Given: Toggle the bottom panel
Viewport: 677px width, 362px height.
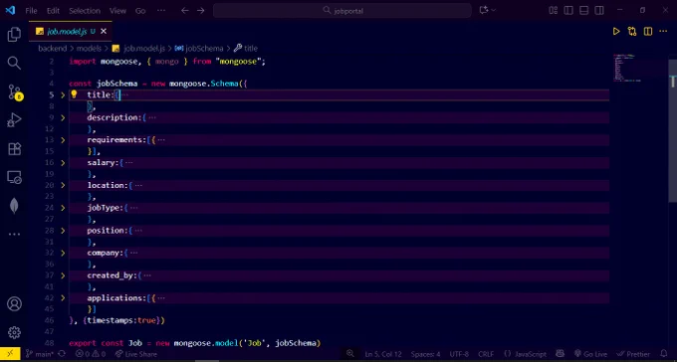Looking at the screenshot, I should click(x=583, y=10).
